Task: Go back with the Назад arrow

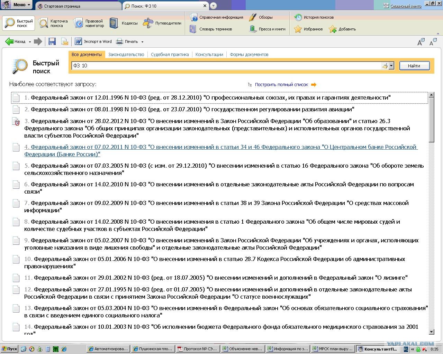Action: pos(15,41)
